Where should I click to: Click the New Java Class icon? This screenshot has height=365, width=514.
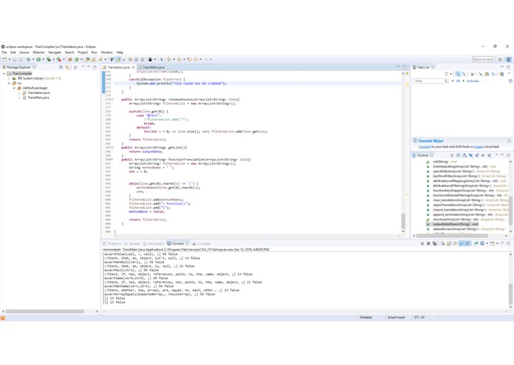pyautogui.click(x=77, y=59)
